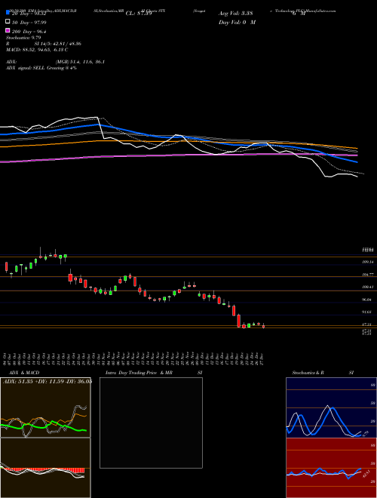Screen dimensions: 377x498
Task: Open the empty intraday price chart panel
Action: (151, 423)
